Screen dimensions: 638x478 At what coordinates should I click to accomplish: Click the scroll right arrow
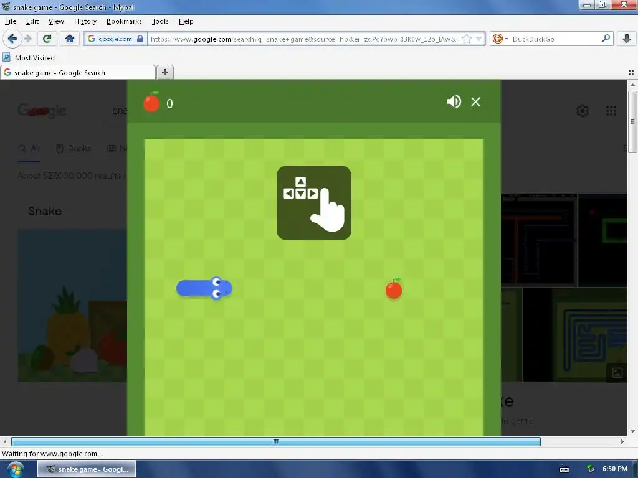click(x=622, y=441)
